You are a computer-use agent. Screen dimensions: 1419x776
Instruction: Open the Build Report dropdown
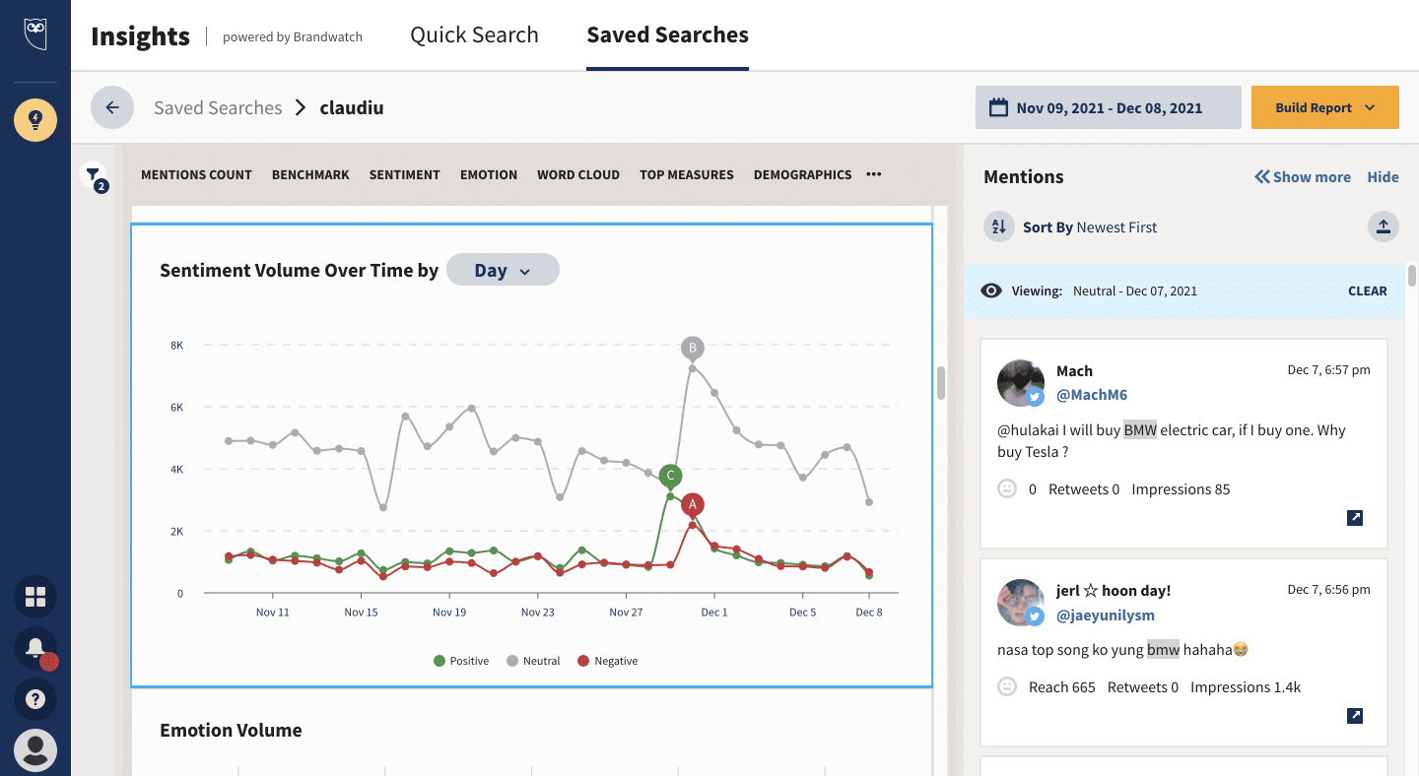[x=1324, y=107]
